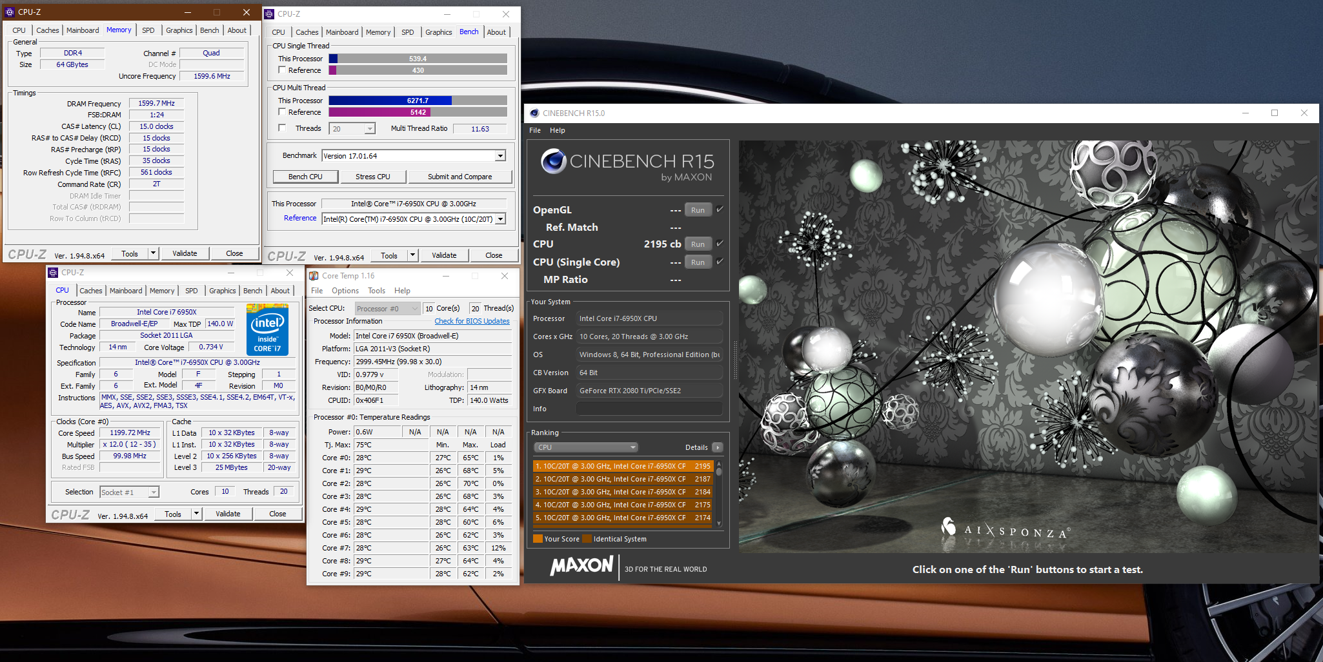Open the Options menu in Core Temp
Viewport: 1323px width, 662px height.
[345, 291]
